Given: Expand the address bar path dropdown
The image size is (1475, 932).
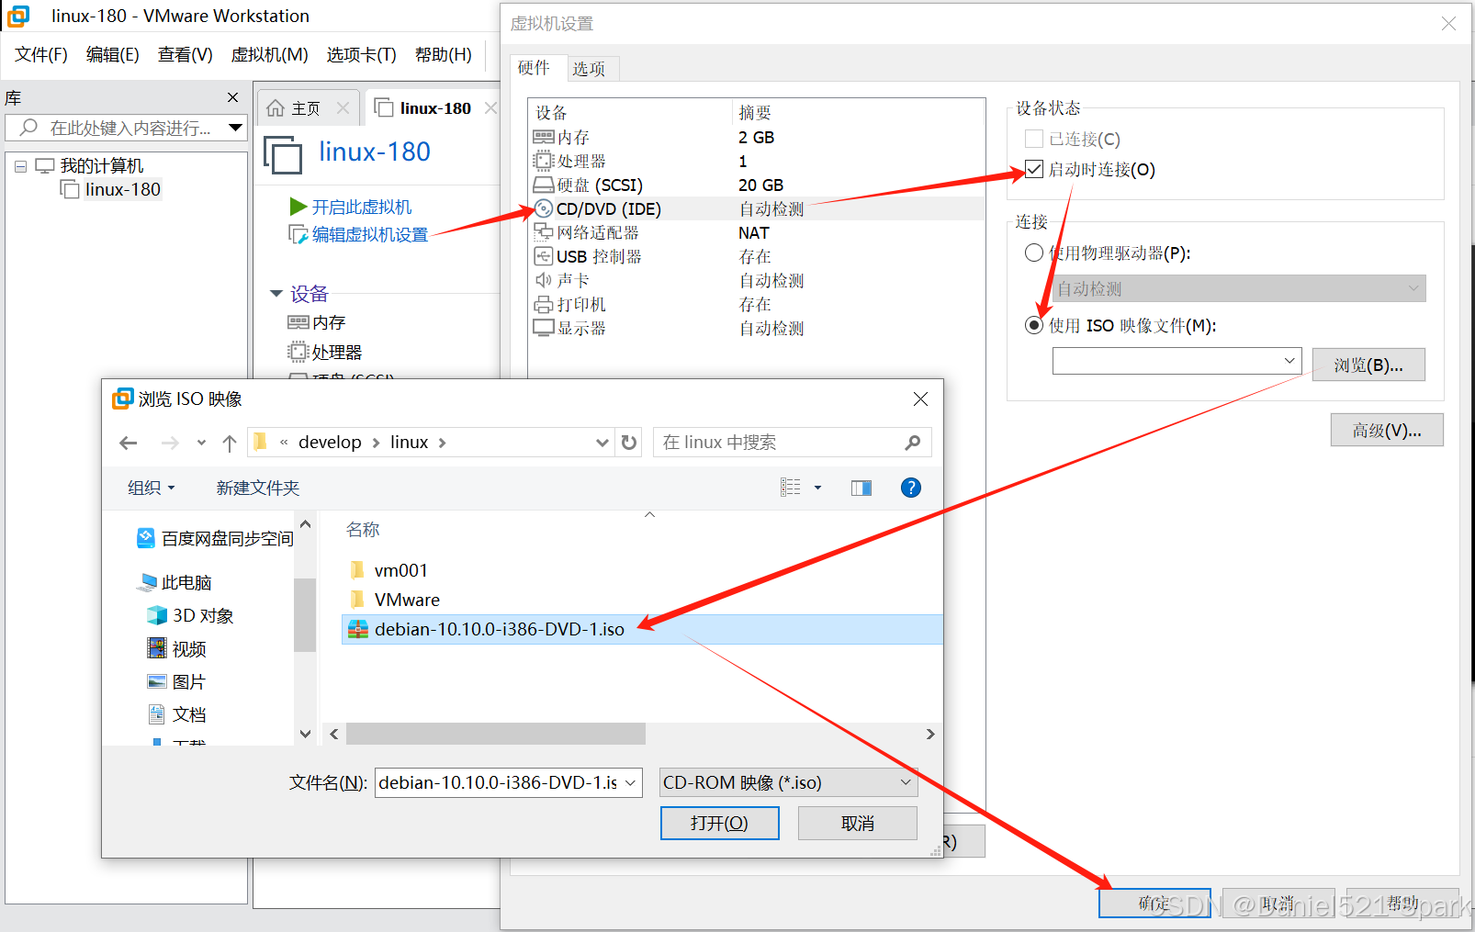Looking at the screenshot, I should [x=602, y=443].
